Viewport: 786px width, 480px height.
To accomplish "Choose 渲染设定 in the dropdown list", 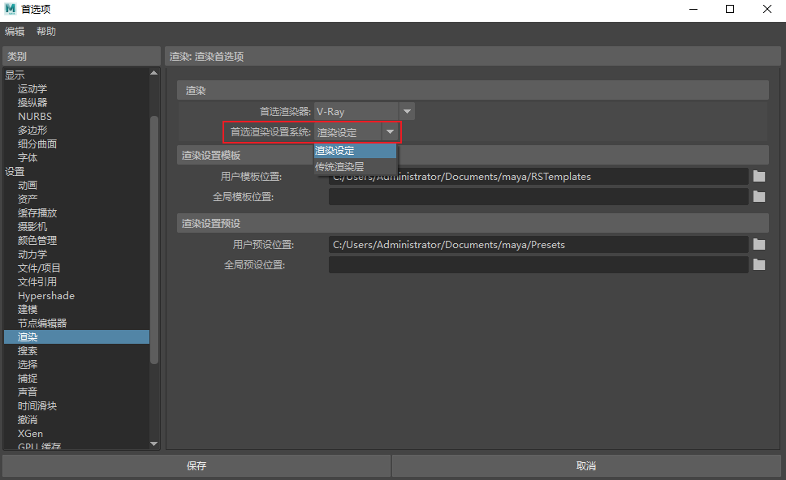I will tap(334, 150).
